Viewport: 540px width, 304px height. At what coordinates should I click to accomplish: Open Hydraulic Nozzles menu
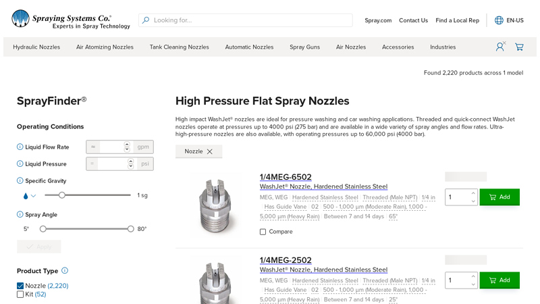point(36,47)
